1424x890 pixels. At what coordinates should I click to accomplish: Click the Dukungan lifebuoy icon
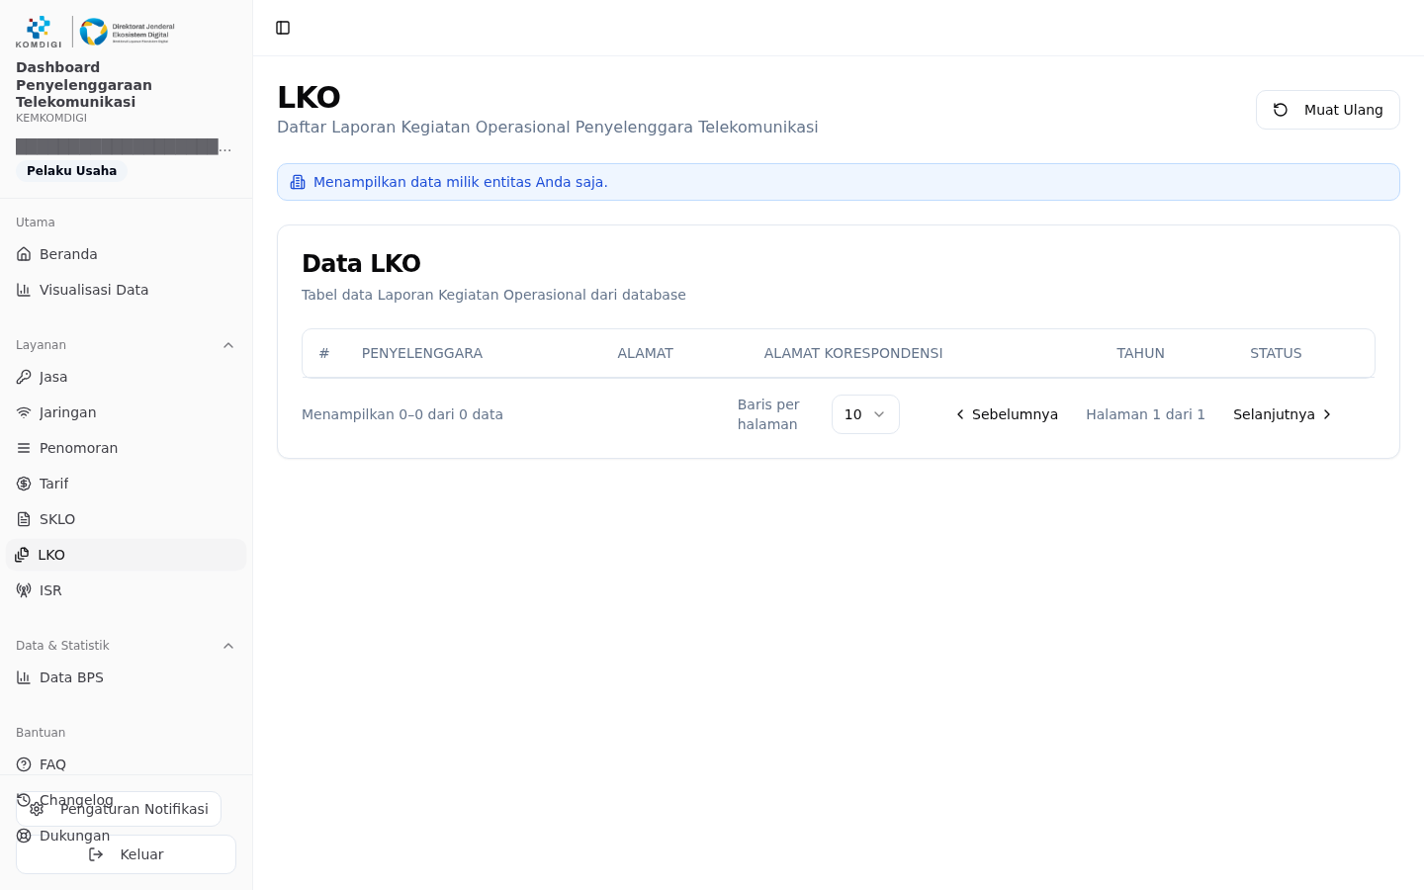pos(24,836)
